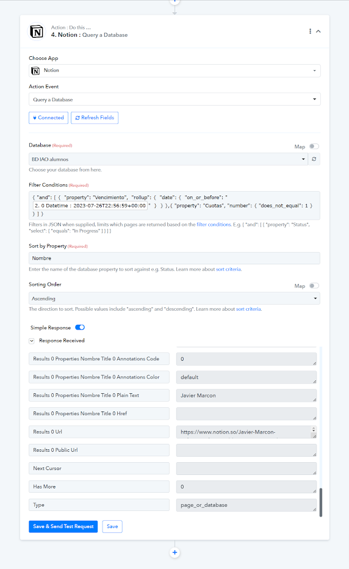Click the Notion icon in Choose App field
Viewport: 349px width, 569px height.
click(35, 71)
